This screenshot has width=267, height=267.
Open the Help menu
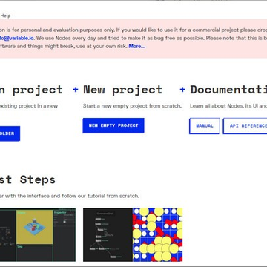tap(5, 16)
